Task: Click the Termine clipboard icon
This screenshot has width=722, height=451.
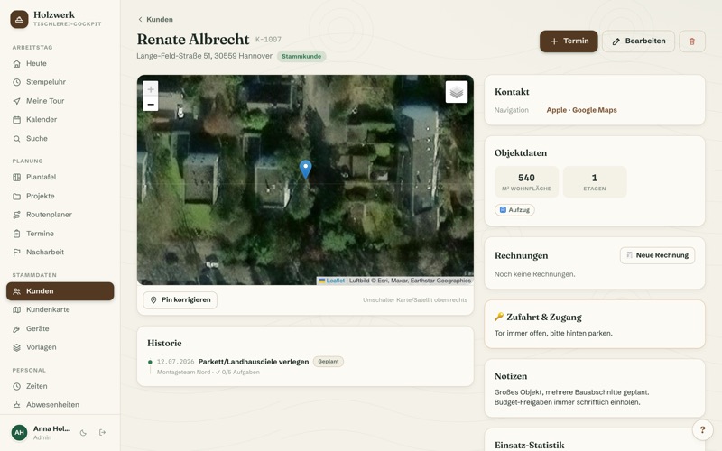Action: click(x=16, y=234)
